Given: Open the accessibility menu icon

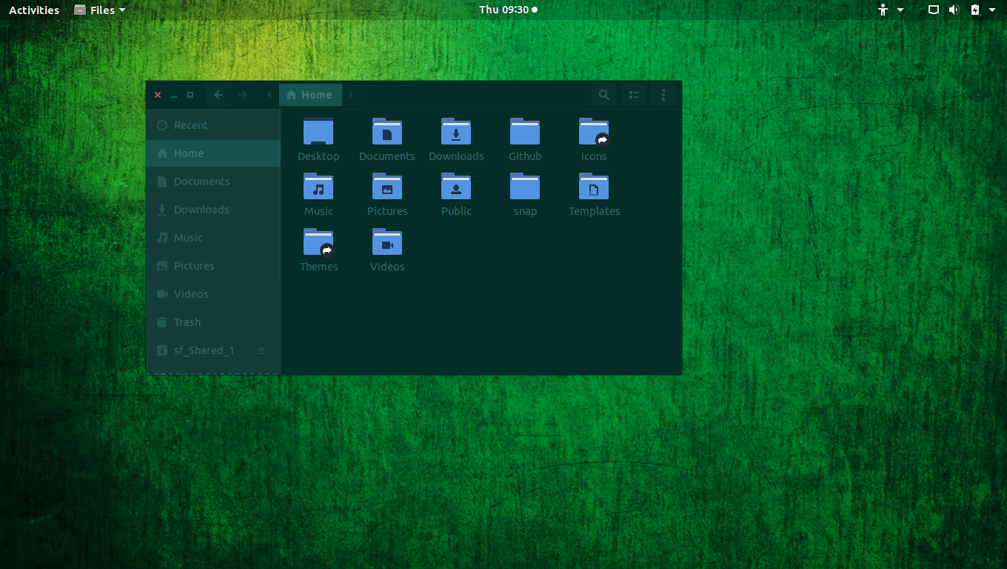Looking at the screenshot, I should 883,10.
